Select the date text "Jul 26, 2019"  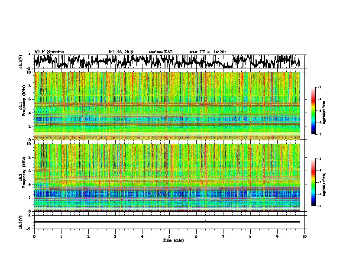[x=121, y=52]
